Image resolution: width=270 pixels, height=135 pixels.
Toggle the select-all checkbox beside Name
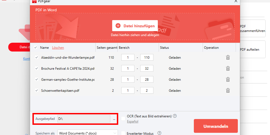tap(36, 48)
